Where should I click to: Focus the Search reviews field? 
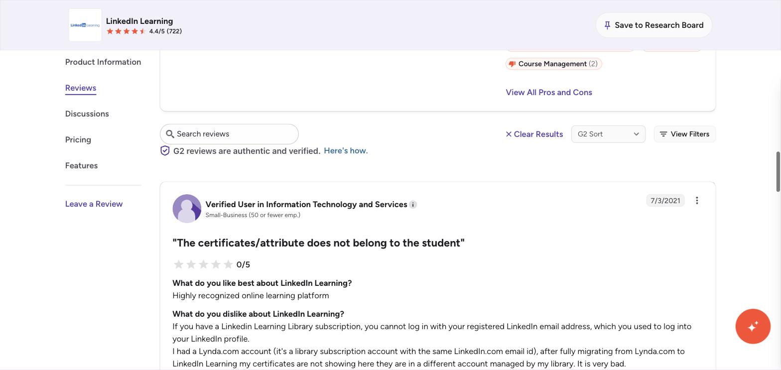point(229,134)
